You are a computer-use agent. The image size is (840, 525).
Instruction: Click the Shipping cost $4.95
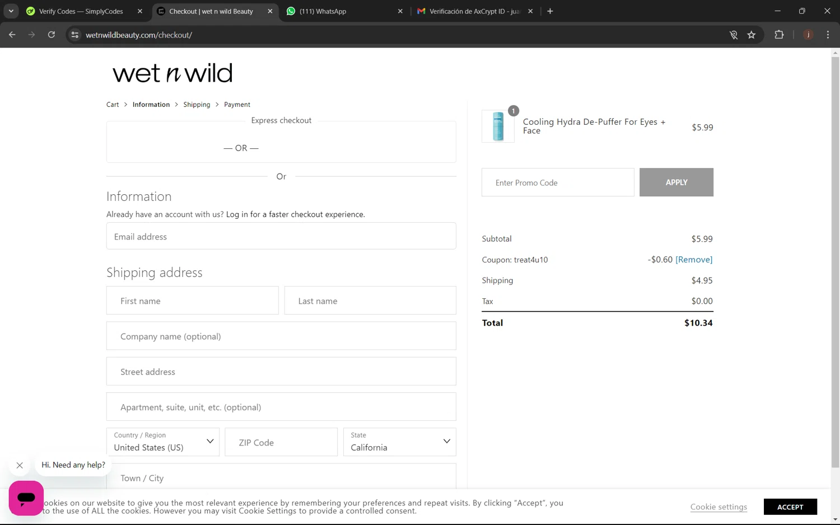coord(702,280)
